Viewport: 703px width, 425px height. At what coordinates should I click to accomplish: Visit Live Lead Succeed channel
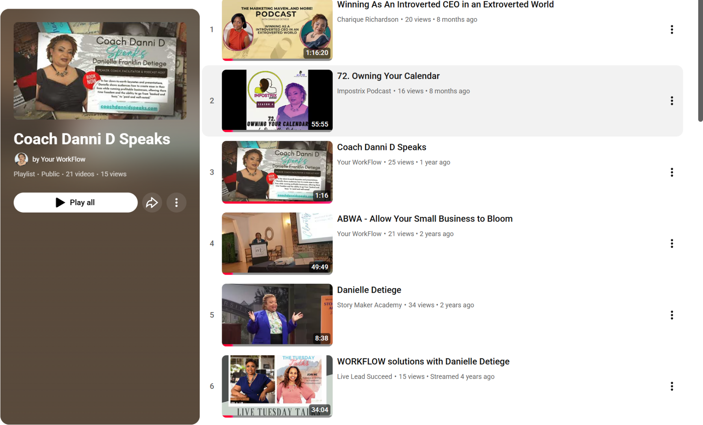365,377
